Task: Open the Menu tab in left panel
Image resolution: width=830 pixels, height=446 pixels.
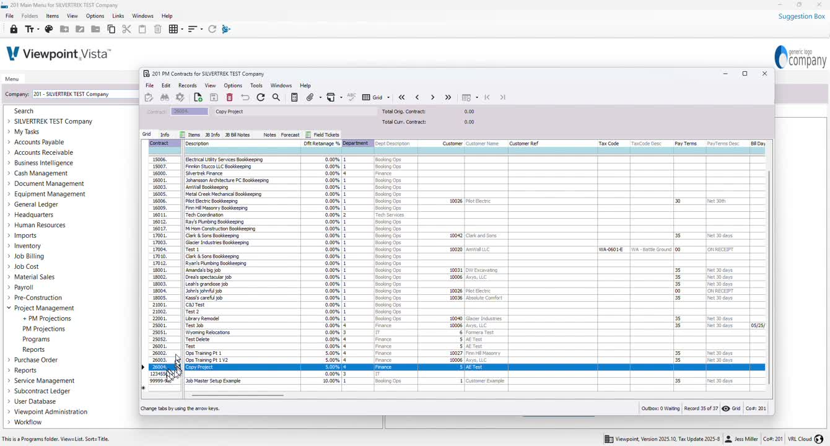Action: [x=12, y=79]
